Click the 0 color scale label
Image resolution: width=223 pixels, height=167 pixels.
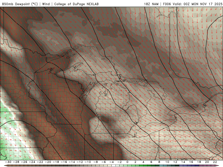127,162
